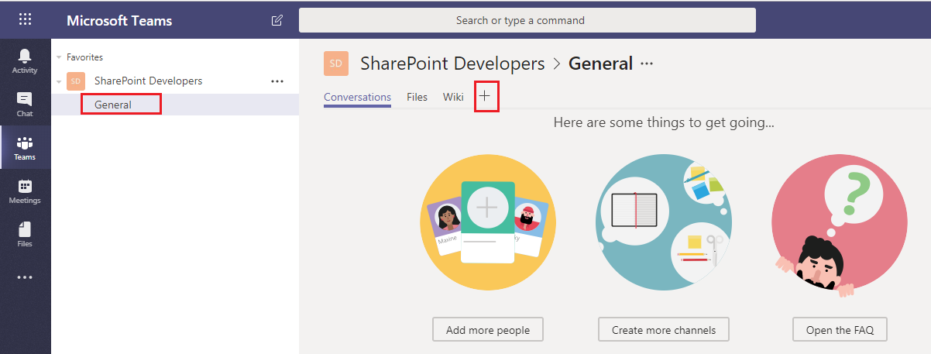Image resolution: width=931 pixels, height=354 pixels.
Task: Add a new tab with plus icon
Action: (x=486, y=96)
